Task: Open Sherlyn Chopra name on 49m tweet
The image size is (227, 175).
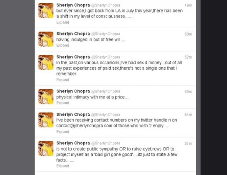Action: 73,5
